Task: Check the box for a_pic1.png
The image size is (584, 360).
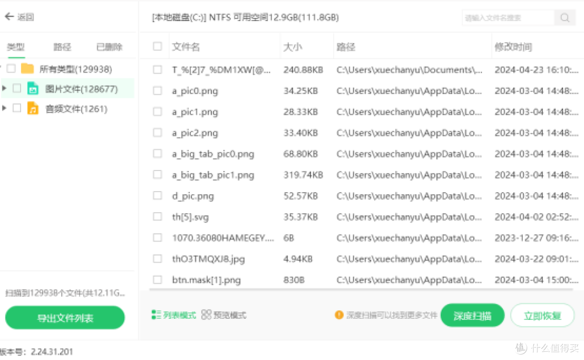Action: tap(157, 112)
